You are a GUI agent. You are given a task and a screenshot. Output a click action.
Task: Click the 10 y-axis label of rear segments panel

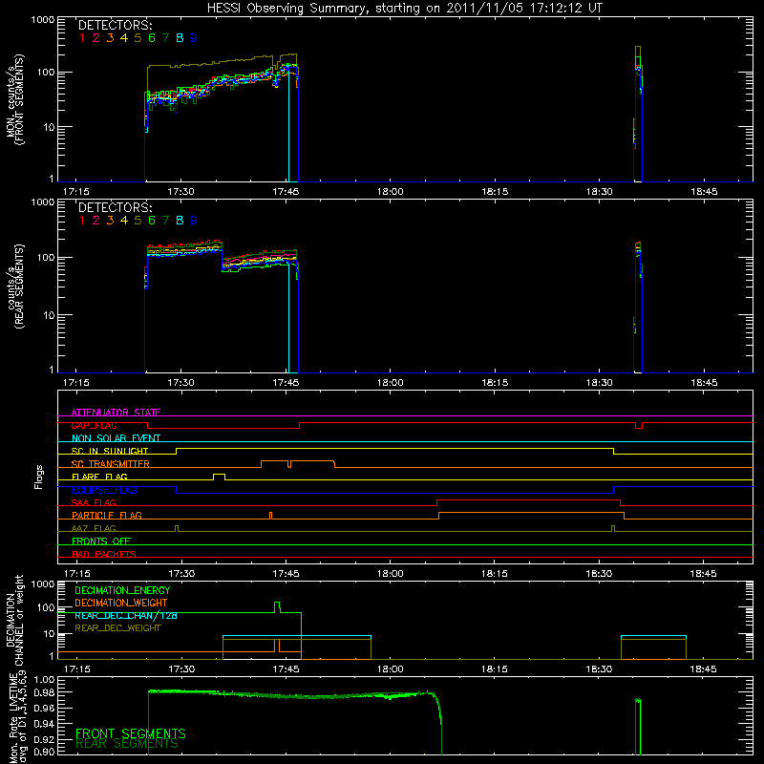[x=49, y=315]
